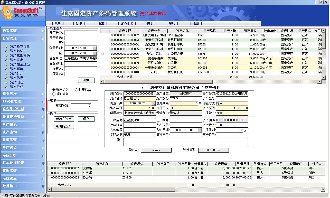Viewport: 330px width, 198px height.
Task: Click the diamond icon beside 资产转移
Action: (6, 51)
